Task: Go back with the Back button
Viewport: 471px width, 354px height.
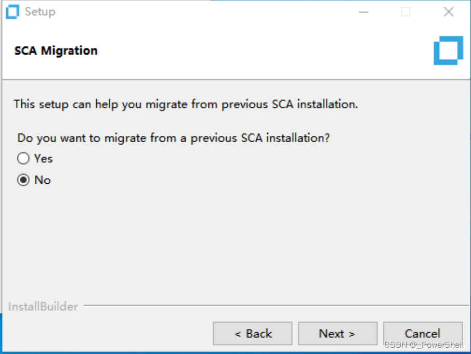Action: tap(253, 333)
